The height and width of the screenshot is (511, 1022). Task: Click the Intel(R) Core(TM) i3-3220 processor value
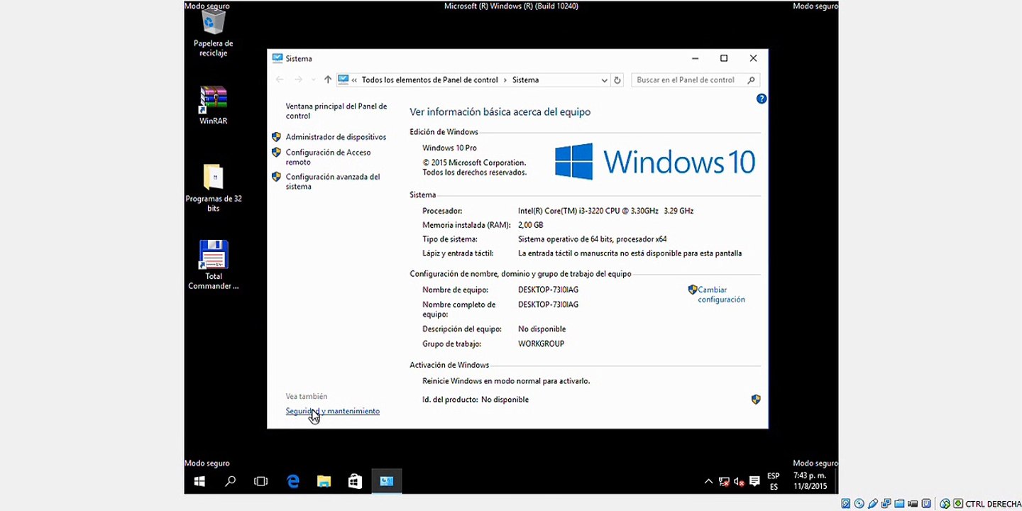(x=605, y=211)
